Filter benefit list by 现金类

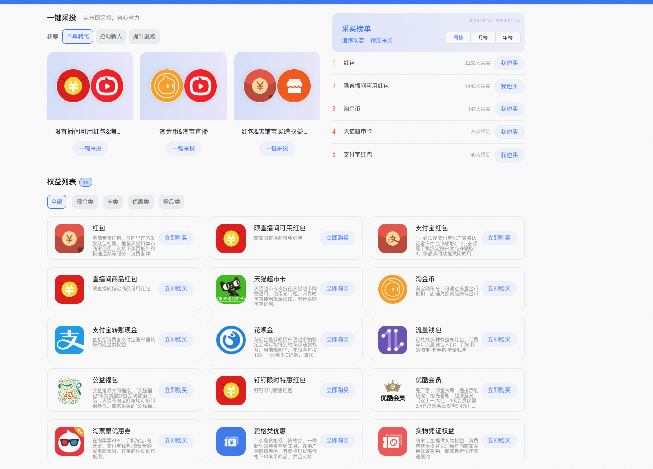click(x=85, y=202)
